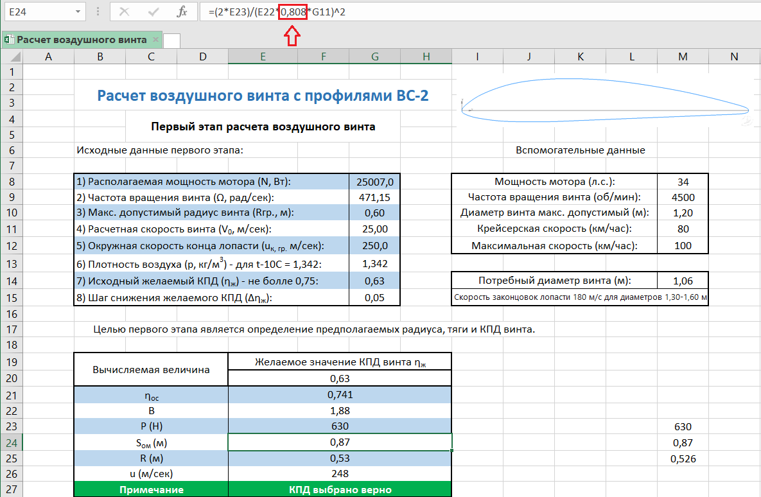Viewport: 761px width, 497px height.
Task: Select column M header
Action: point(683,57)
